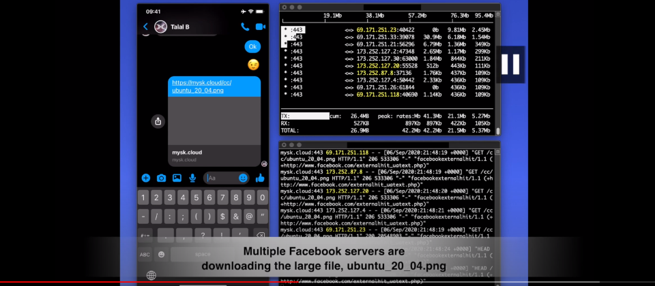
Task: Click IP '69.171.251.33:39078' in iftop
Action: [x=385, y=37]
